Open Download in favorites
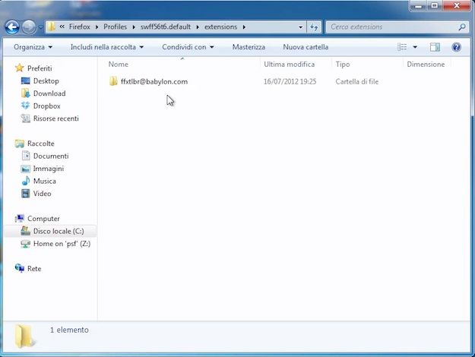Screen dimensions: 475x357 coord(49,93)
